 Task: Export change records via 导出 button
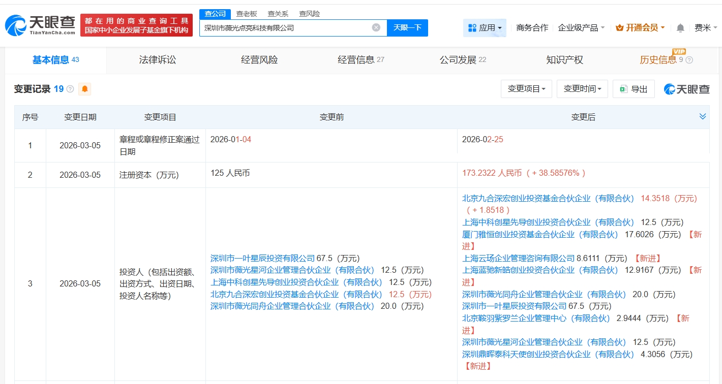pos(633,89)
